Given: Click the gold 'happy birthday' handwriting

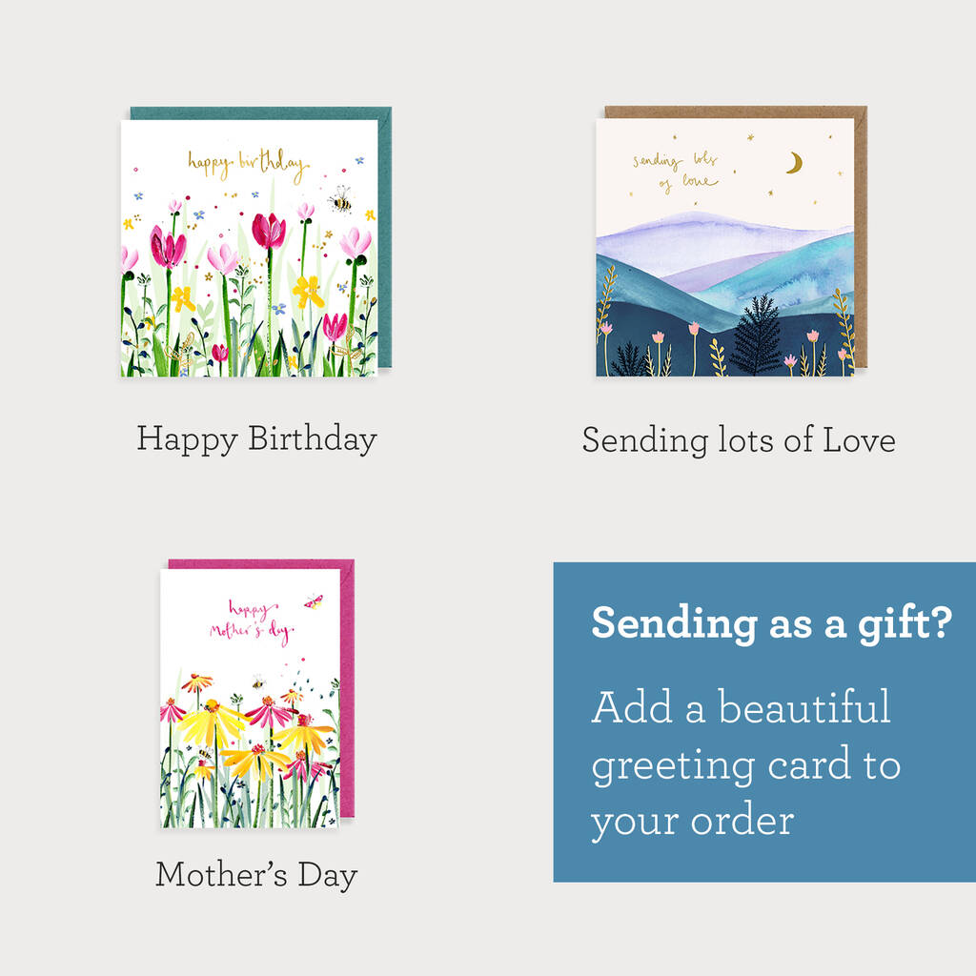Looking at the screenshot, I should point(248,165).
